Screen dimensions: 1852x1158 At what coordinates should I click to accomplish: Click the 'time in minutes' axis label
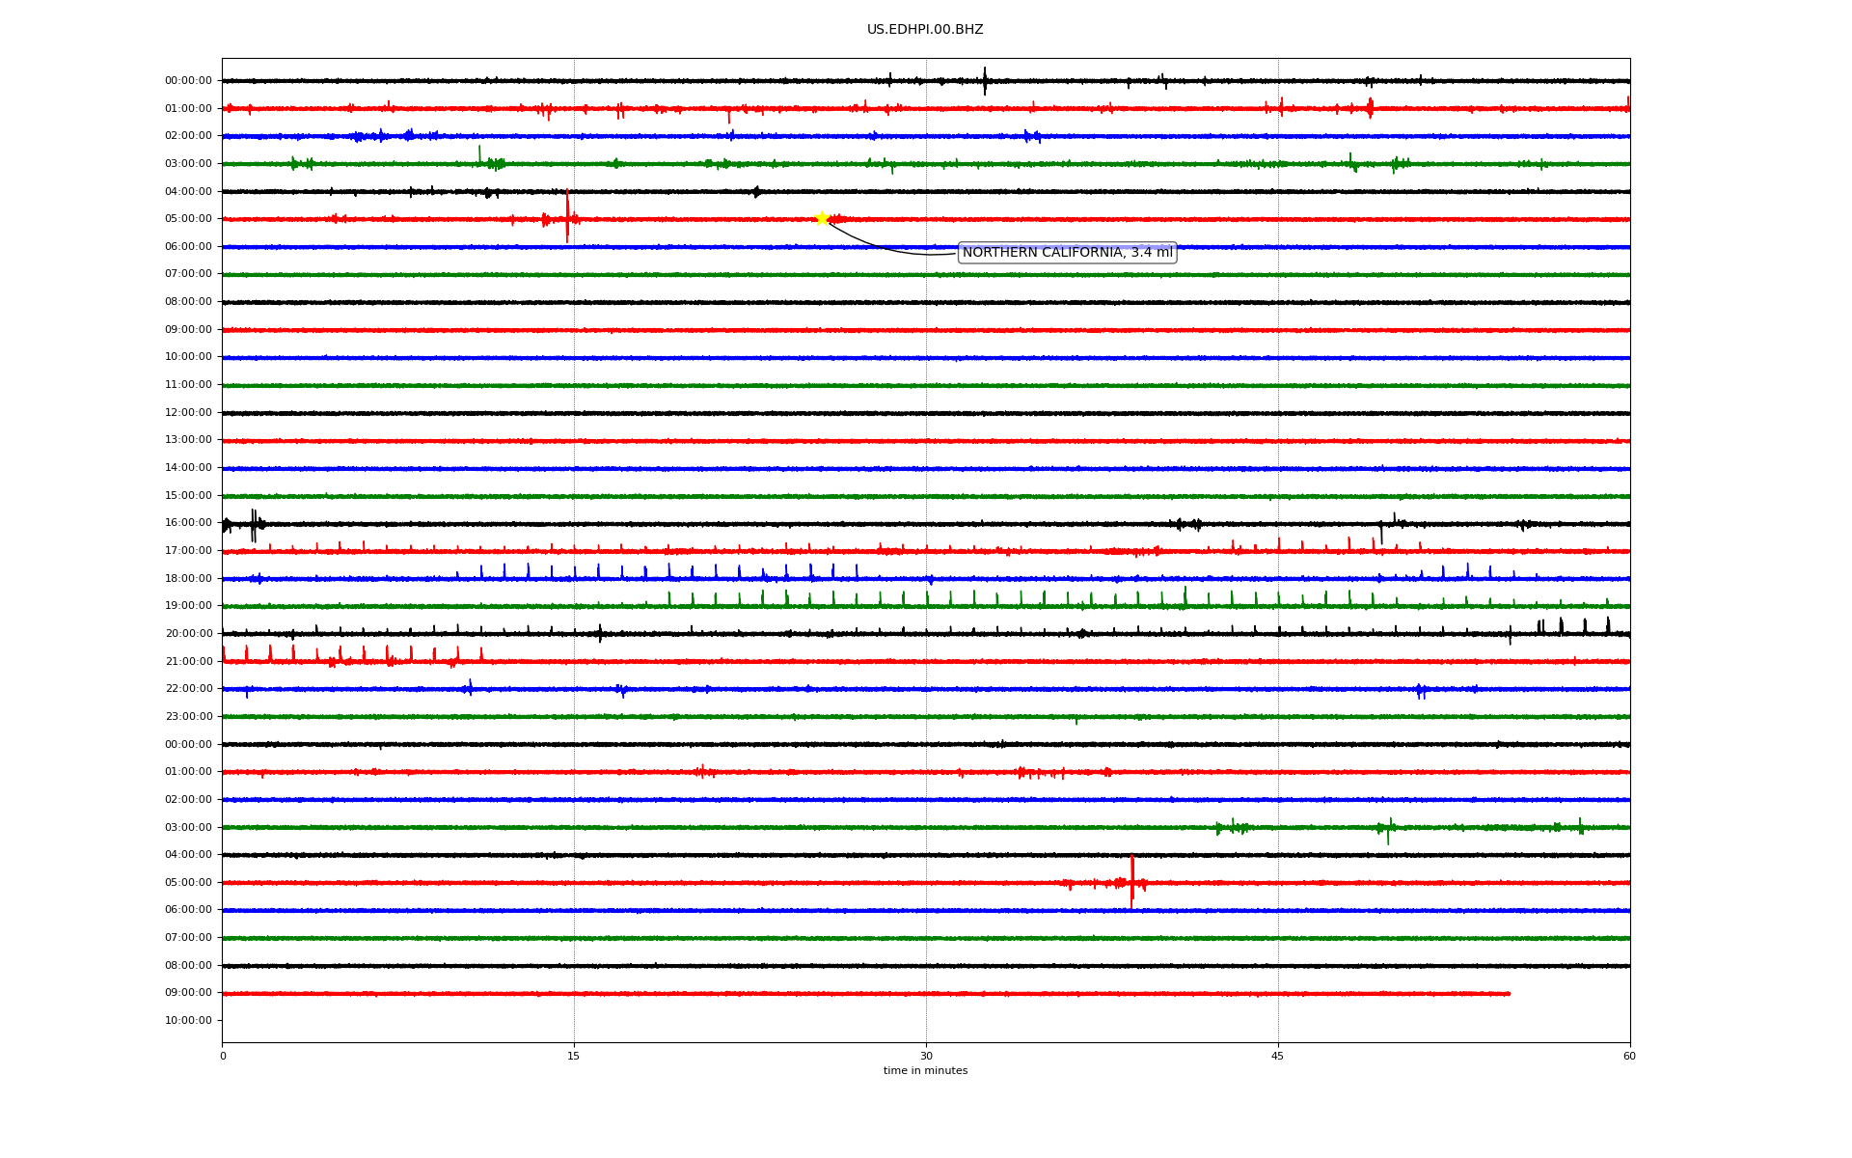click(925, 1071)
